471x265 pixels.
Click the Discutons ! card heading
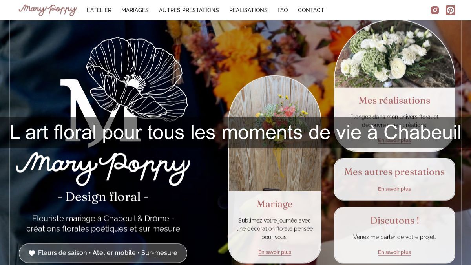pos(394,221)
